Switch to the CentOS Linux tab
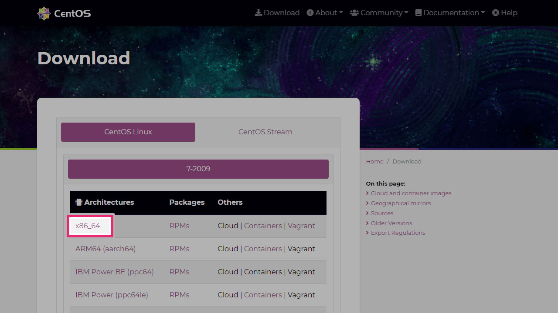Image resolution: width=558 pixels, height=313 pixels. click(128, 132)
